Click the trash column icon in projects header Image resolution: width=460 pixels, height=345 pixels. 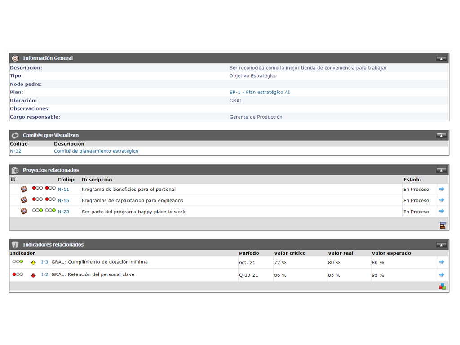tap(13, 179)
